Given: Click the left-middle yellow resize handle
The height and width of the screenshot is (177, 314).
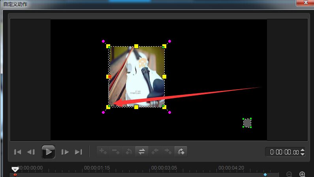Looking at the screenshot, I should [108, 77].
